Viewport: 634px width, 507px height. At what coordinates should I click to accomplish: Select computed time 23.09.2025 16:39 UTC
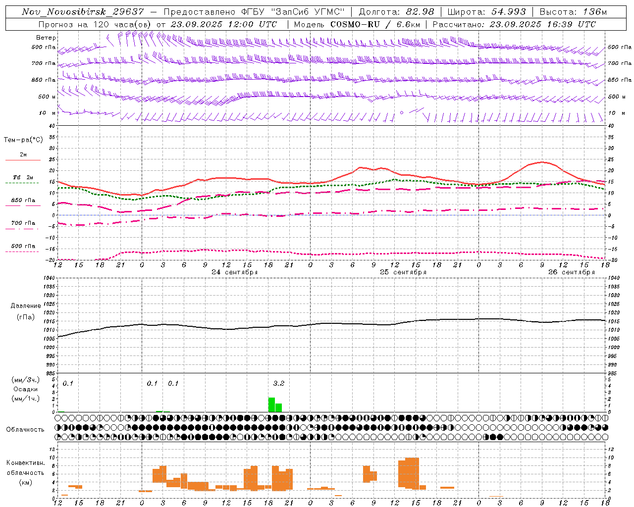543,24
